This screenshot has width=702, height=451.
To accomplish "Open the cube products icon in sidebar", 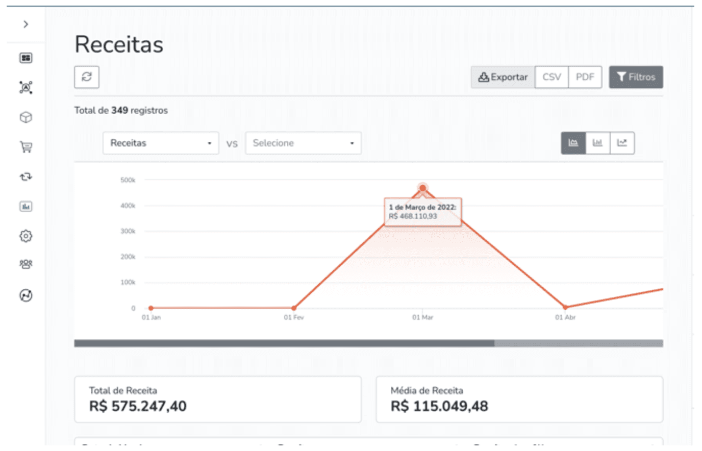I will coord(26,117).
